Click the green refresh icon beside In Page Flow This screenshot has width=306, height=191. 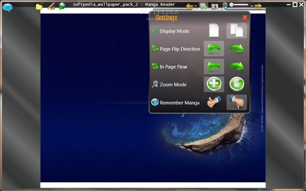(155, 67)
